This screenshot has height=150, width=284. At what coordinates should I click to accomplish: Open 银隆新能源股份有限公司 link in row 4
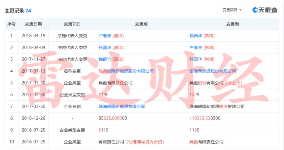213,71
